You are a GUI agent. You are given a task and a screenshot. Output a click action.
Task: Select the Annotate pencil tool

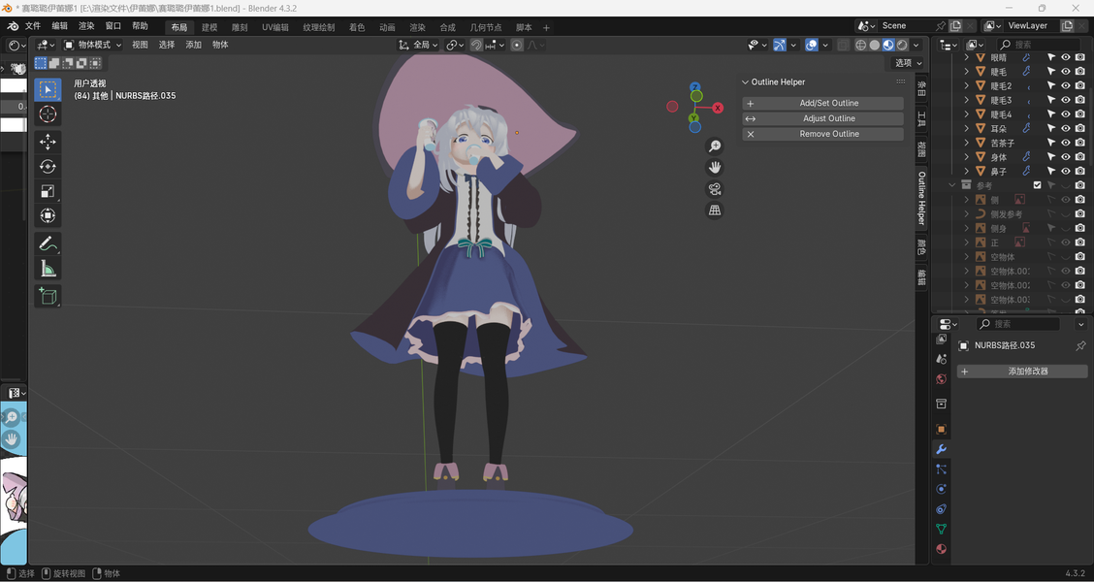coord(48,243)
